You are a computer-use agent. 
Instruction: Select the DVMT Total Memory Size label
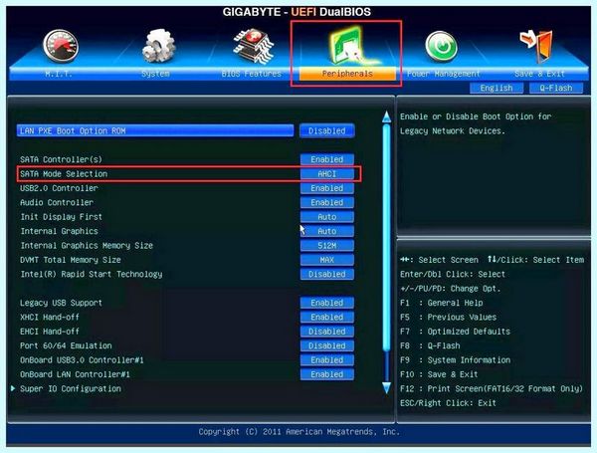point(71,260)
